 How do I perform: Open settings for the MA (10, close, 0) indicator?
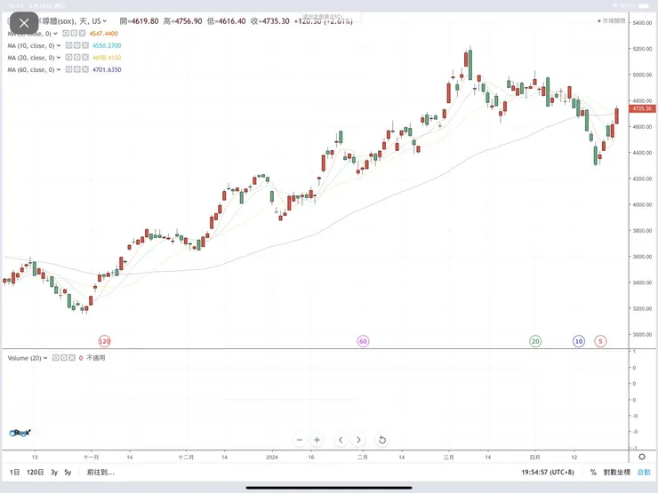point(77,45)
